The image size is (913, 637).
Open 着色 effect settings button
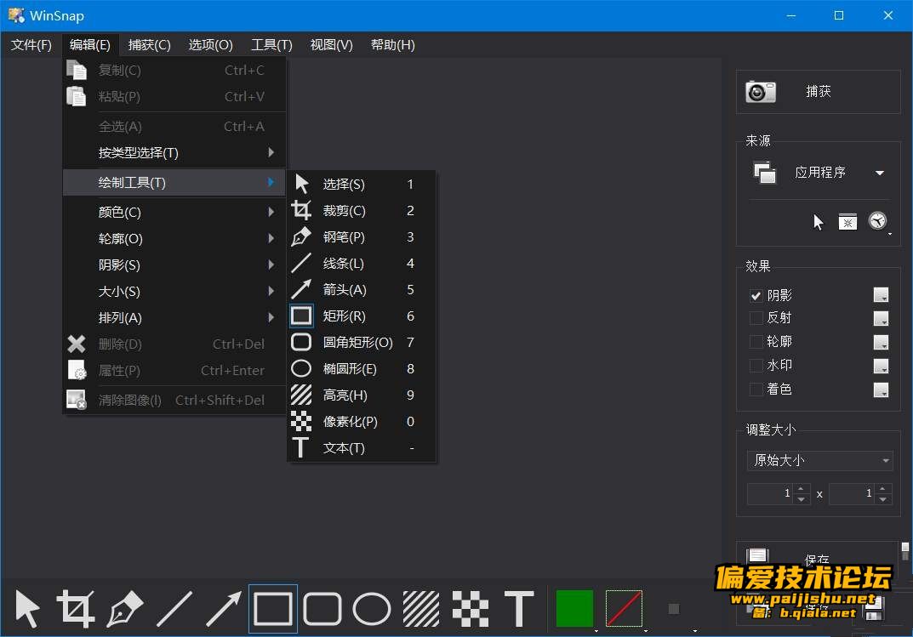881,390
